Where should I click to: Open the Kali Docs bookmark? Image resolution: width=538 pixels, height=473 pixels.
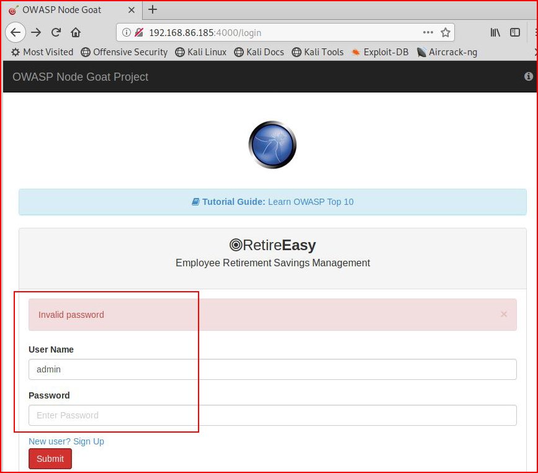259,52
